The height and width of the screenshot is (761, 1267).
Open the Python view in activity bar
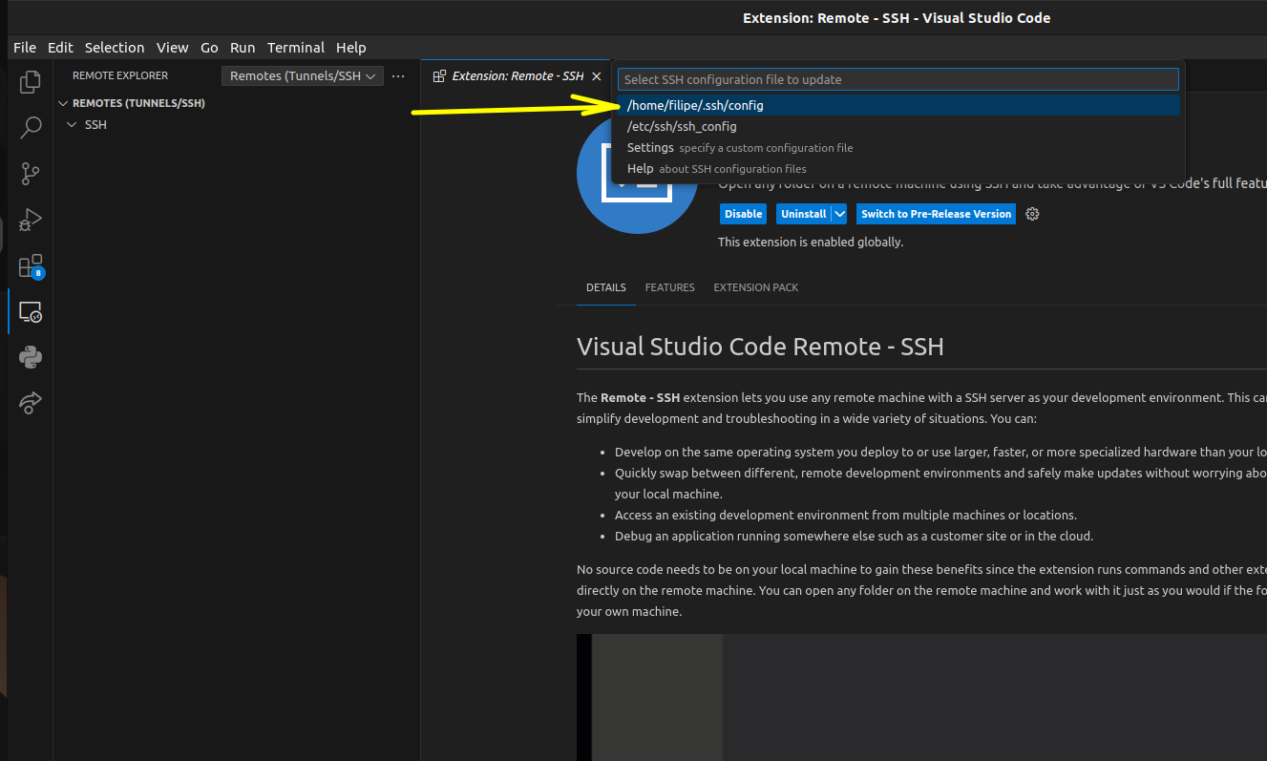coord(31,357)
